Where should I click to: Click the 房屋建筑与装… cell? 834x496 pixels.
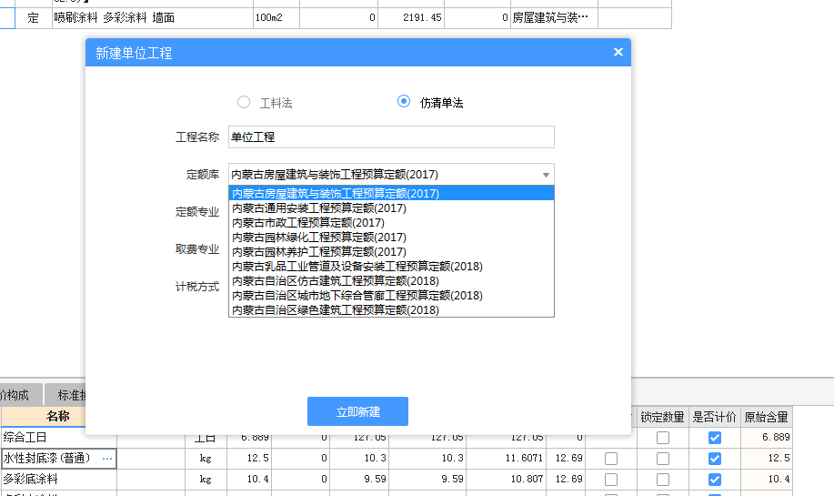[x=554, y=17]
